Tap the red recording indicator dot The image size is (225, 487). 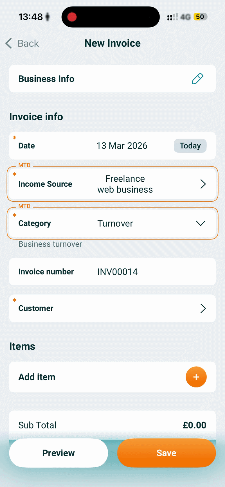click(72, 17)
